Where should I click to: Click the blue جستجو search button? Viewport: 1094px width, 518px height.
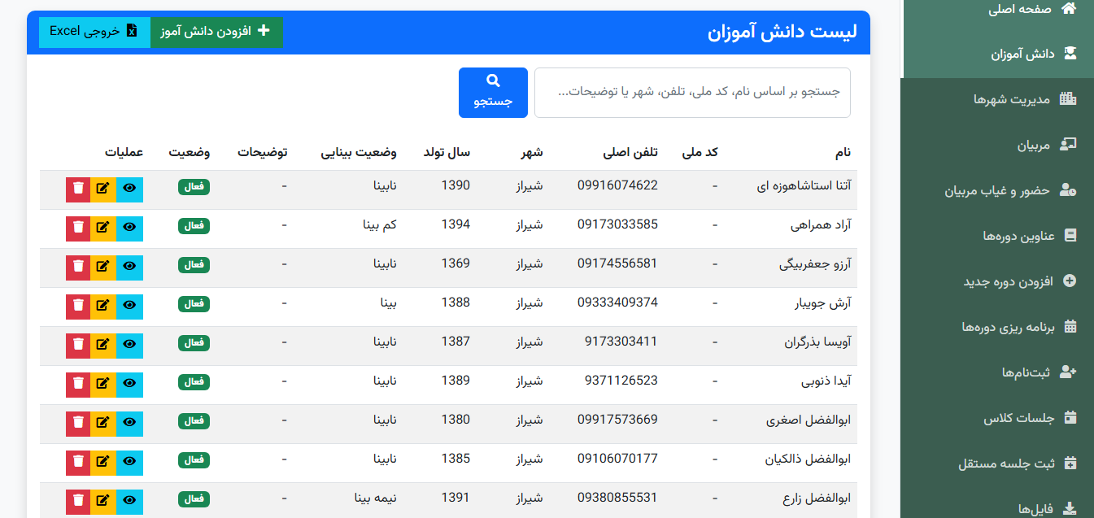[493, 93]
